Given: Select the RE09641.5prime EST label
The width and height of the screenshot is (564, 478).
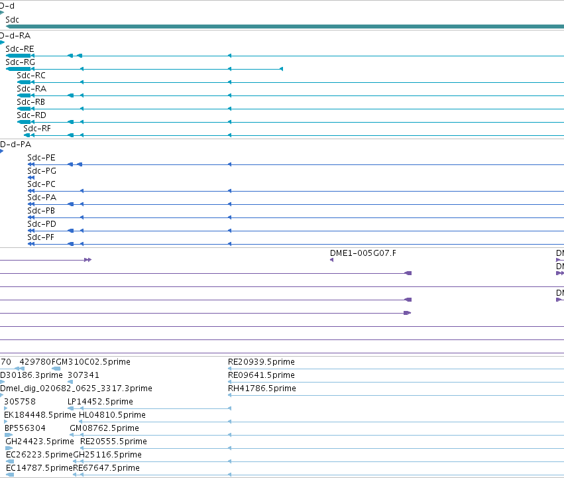Looking at the screenshot, I should (261, 375).
